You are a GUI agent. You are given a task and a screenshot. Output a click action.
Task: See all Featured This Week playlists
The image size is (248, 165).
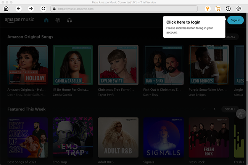[x=230, y=109]
